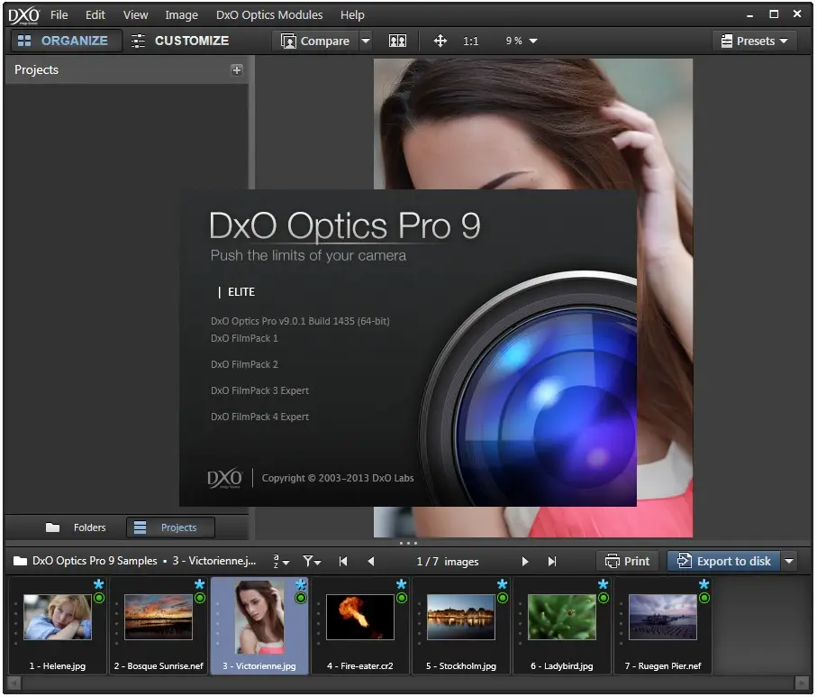Click the '1 / 7 images' counter
The image size is (817, 697).
point(448,562)
